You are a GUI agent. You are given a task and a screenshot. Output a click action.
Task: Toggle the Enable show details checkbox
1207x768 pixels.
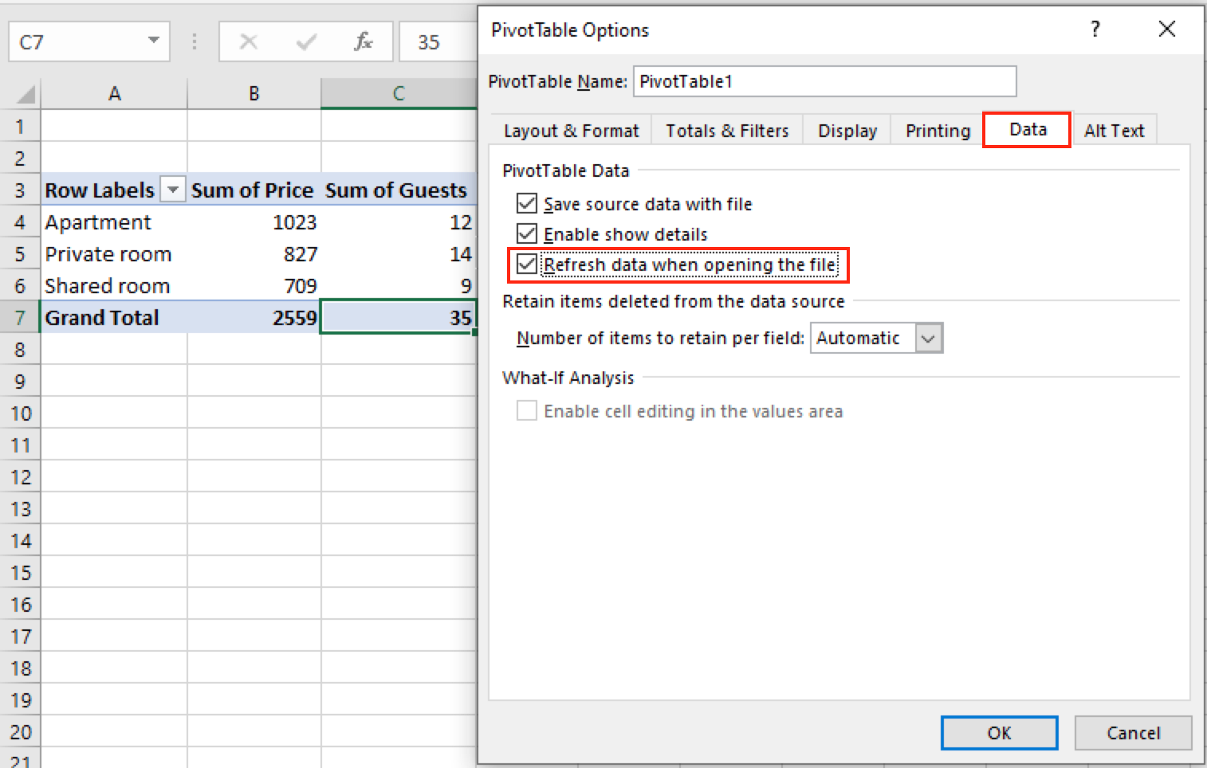(x=526, y=233)
